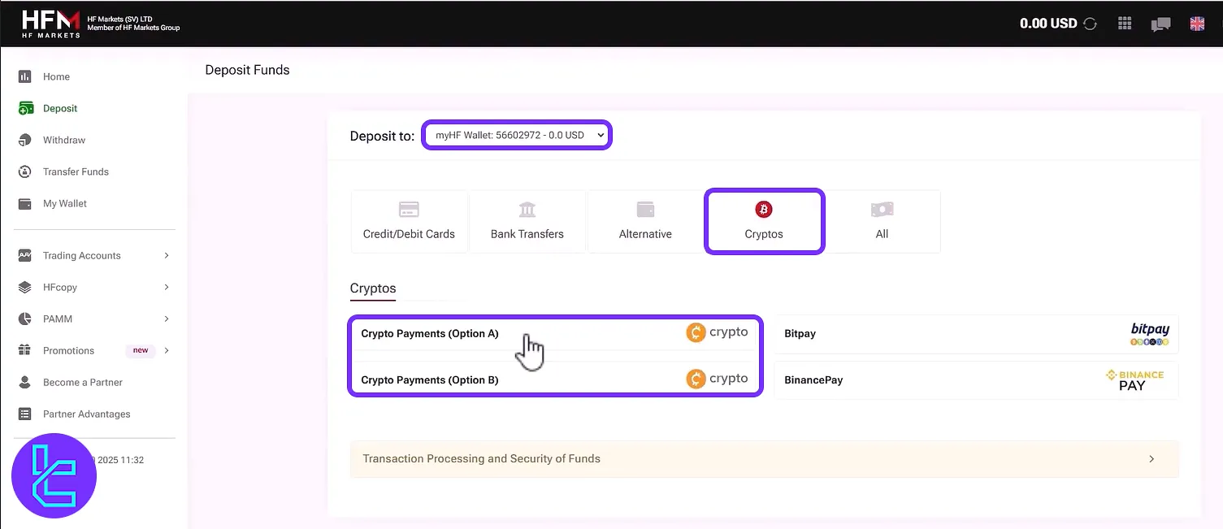Click the Option A crypto logo
This screenshot has width=1223, height=529.
(x=717, y=332)
